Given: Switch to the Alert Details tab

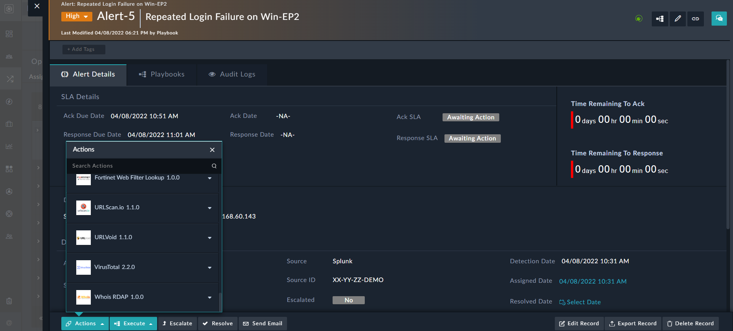Looking at the screenshot, I should tap(88, 74).
